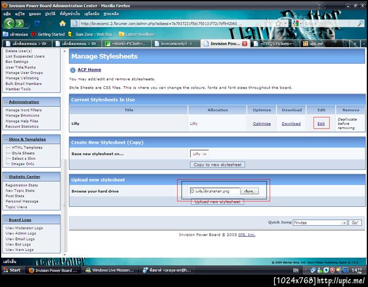Open the Quick Jump dropdown list
Viewport: 368px width, 287px height.
[x=320, y=223]
